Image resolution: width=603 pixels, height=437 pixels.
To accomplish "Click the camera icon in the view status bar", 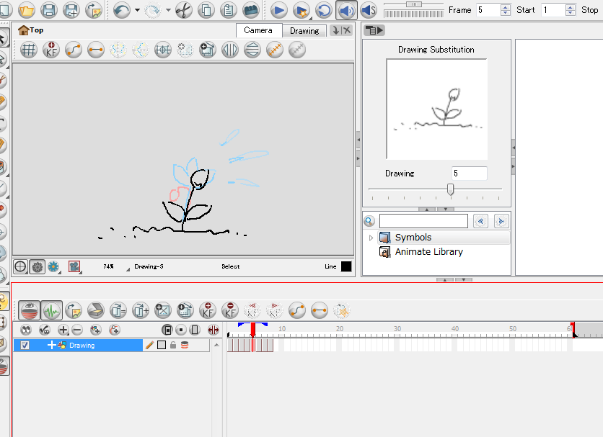I will (74, 266).
